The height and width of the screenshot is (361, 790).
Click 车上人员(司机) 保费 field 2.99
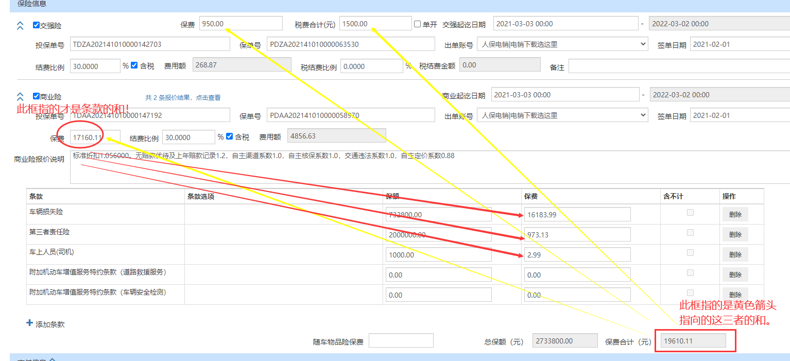(x=577, y=254)
